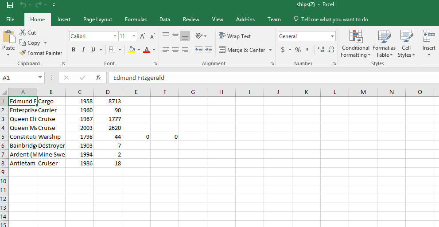Image resolution: width=439 pixels, height=227 pixels.
Task: Open the Font Color dropdown arrow
Action: [154, 50]
